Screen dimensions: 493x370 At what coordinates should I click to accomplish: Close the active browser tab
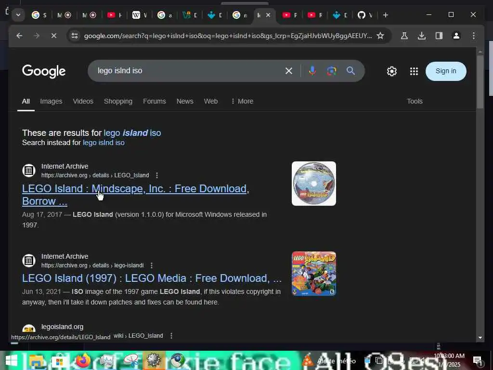point(268,15)
